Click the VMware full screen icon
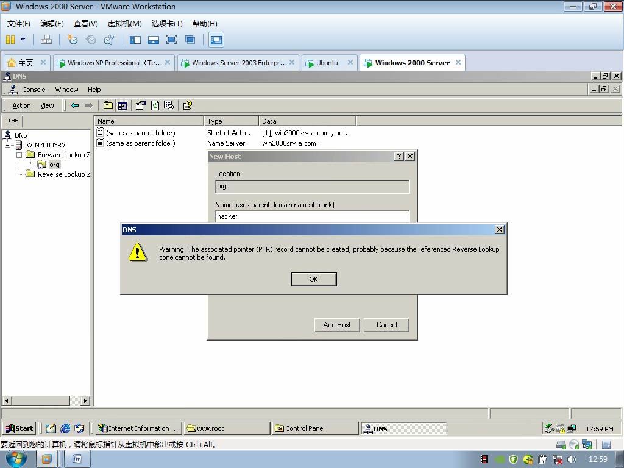Screen dimensions: 624x468 (x=171, y=40)
